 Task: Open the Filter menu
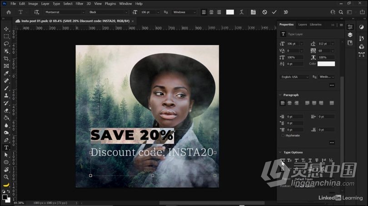[x=80, y=4]
